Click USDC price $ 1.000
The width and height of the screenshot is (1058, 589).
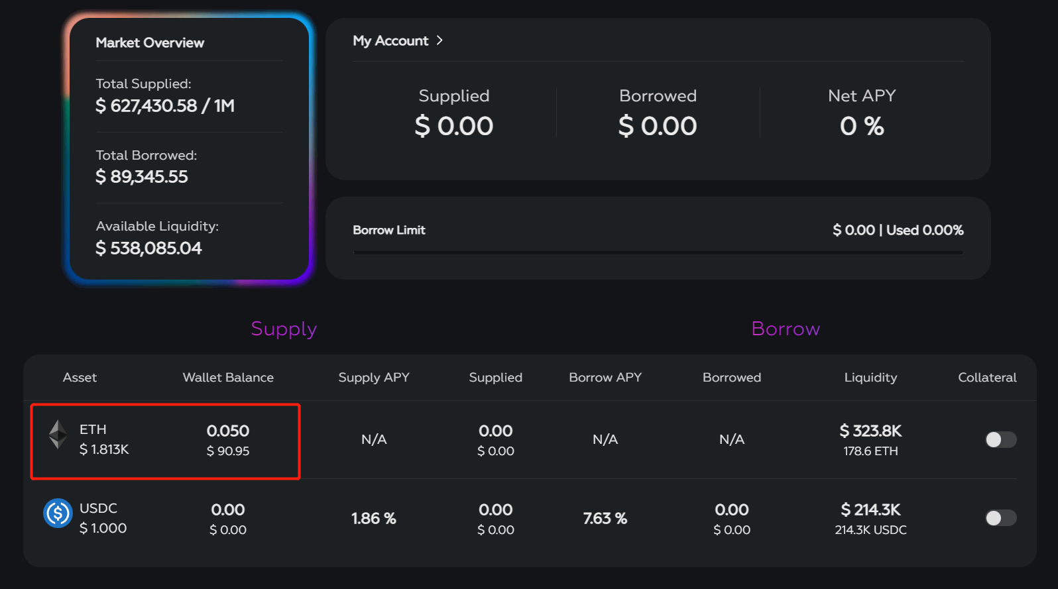click(x=103, y=528)
